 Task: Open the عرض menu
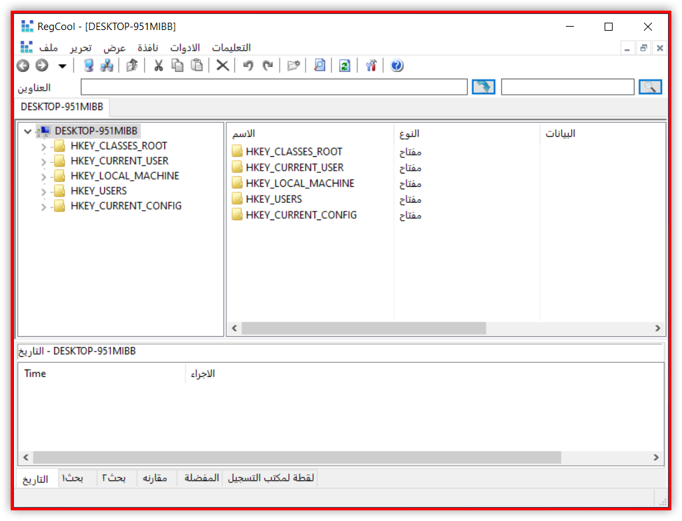point(115,47)
